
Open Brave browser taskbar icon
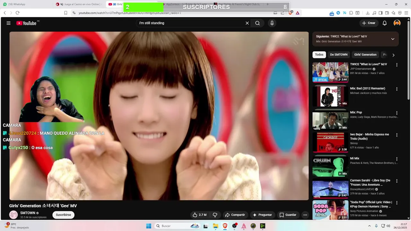pyautogui.click(x=225, y=226)
